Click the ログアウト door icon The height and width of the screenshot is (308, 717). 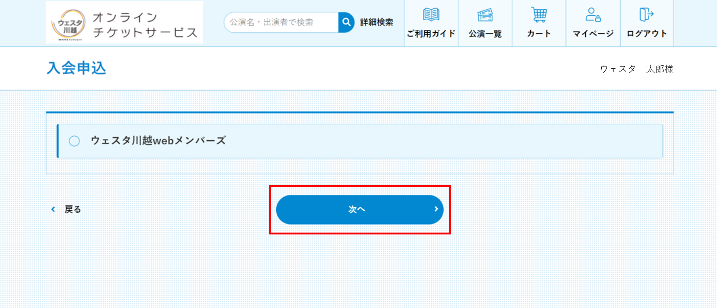click(647, 15)
